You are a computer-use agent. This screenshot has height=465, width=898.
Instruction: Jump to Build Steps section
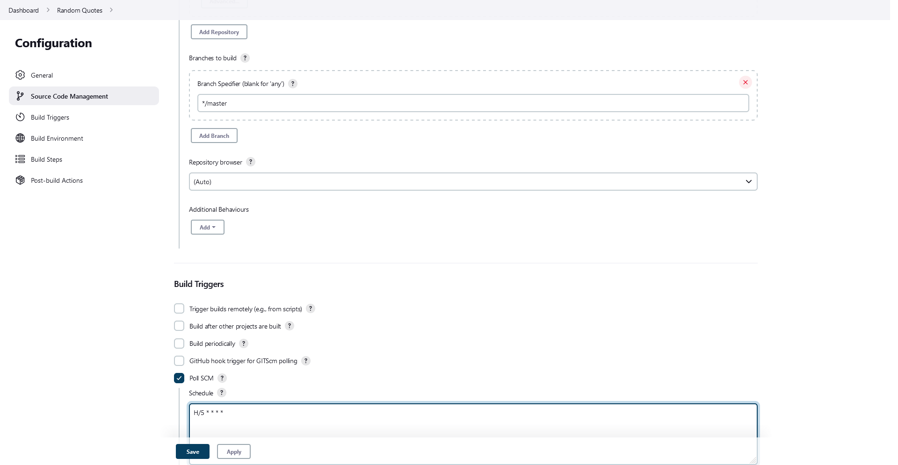tap(84, 159)
